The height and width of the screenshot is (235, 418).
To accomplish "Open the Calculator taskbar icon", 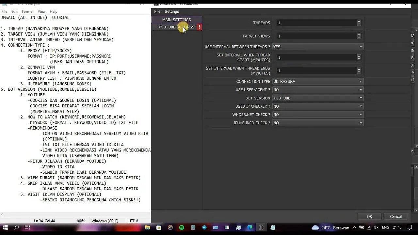I will pos(193,227).
